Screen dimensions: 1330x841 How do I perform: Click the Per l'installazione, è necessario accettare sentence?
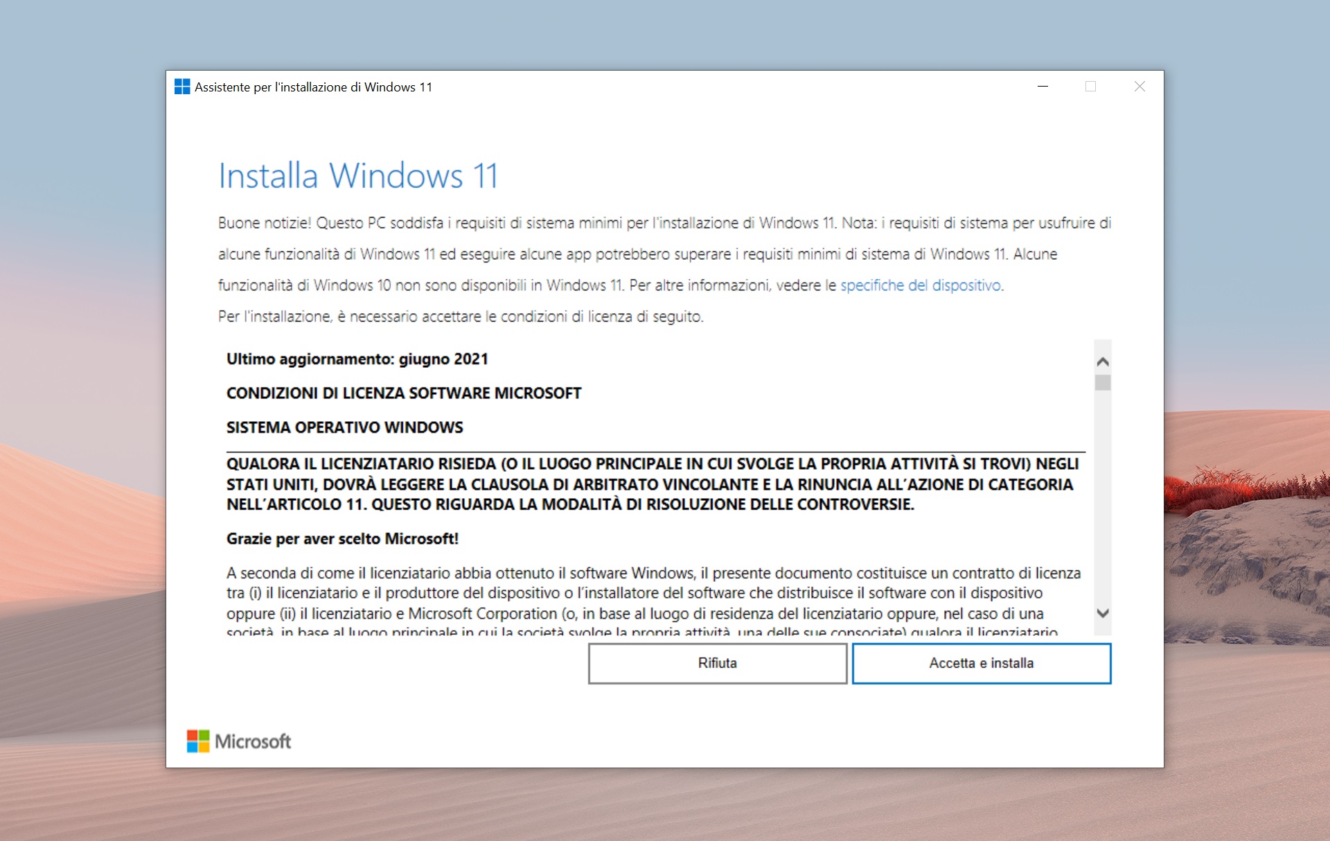click(461, 317)
